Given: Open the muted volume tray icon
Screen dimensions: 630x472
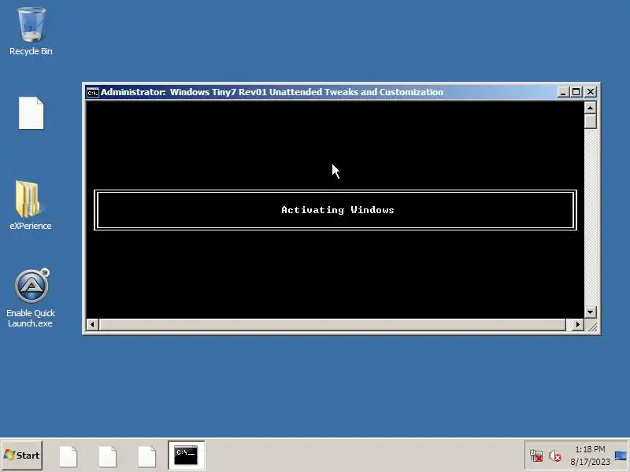Looking at the screenshot, I should 555,455.
